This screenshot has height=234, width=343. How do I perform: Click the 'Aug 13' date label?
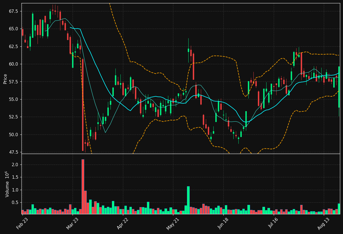(324, 224)
